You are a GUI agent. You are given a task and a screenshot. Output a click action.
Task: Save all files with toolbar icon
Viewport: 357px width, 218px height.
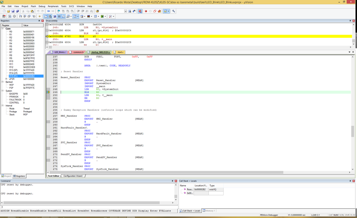(17, 11)
